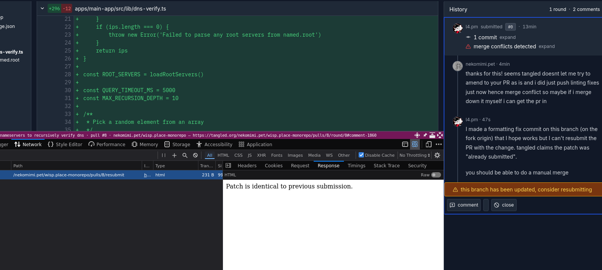Pause network recording in the toolbar
The height and width of the screenshot is (270, 602).
(164, 155)
